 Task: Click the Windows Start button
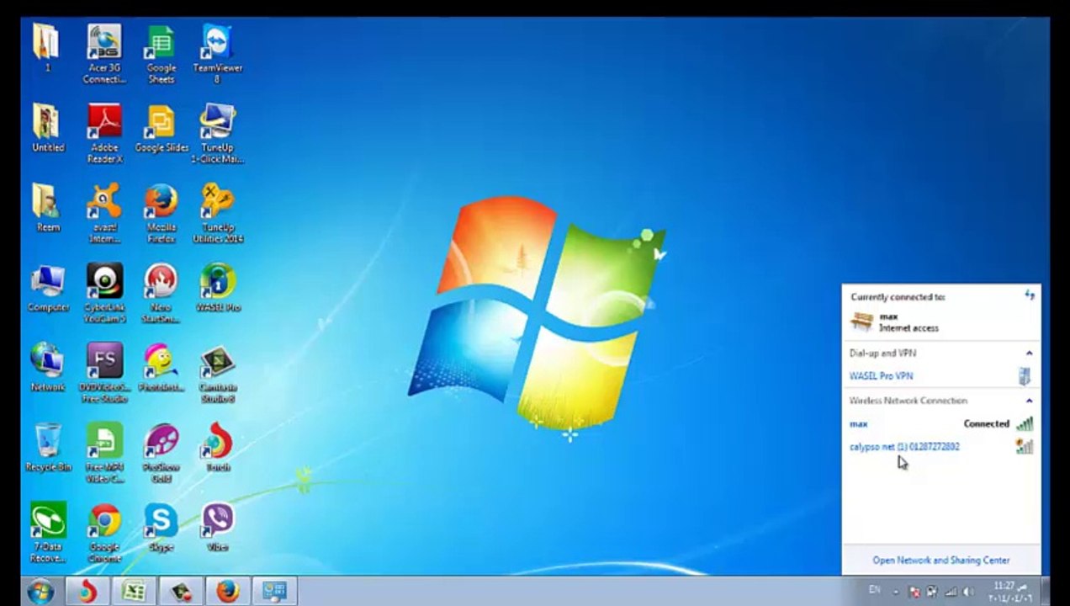pos(40,592)
